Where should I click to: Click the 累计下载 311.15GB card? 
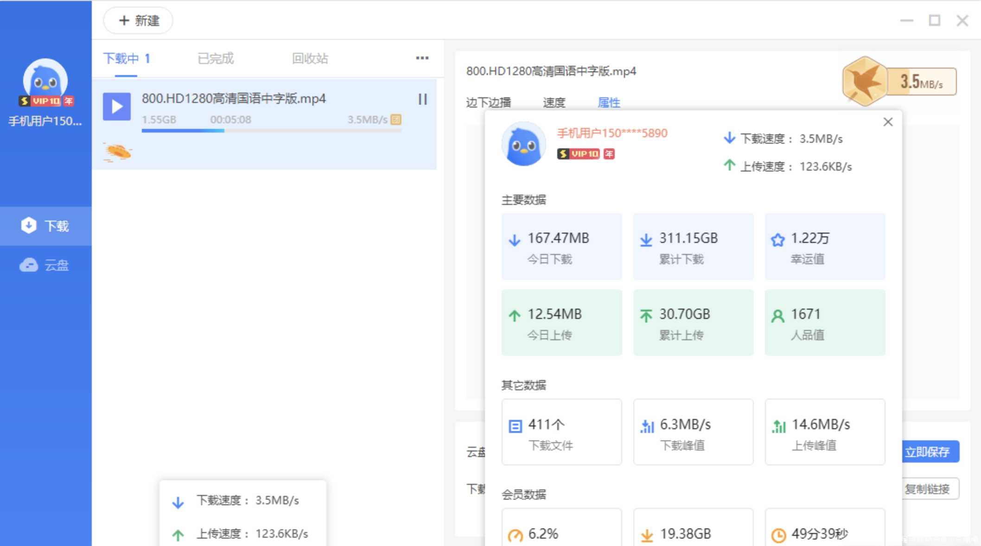693,246
